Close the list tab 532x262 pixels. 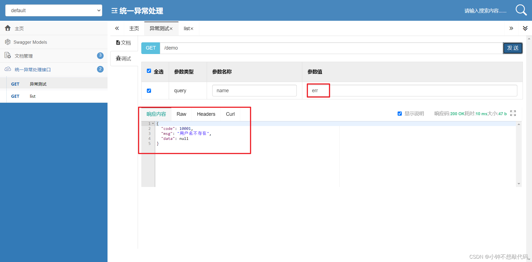click(x=192, y=29)
